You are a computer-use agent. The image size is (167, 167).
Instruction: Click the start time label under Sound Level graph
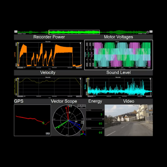pos(91,96)
